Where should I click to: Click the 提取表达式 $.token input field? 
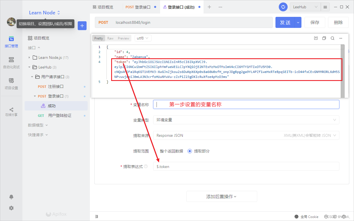[x=246, y=166]
